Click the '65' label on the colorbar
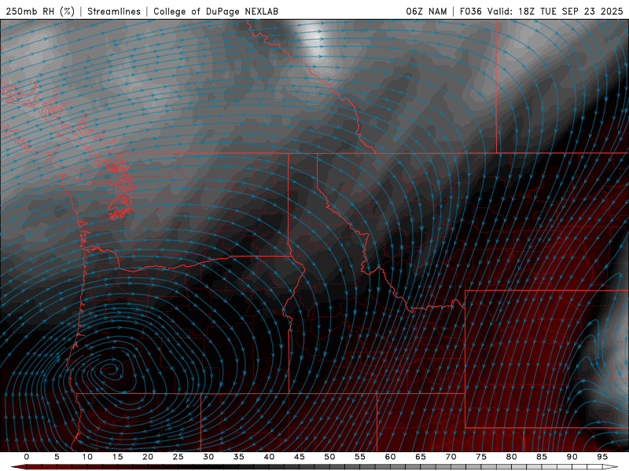Viewport: 629px width, 471px height. (421, 457)
